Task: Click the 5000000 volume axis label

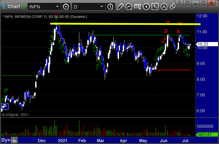Action: pos(205,126)
